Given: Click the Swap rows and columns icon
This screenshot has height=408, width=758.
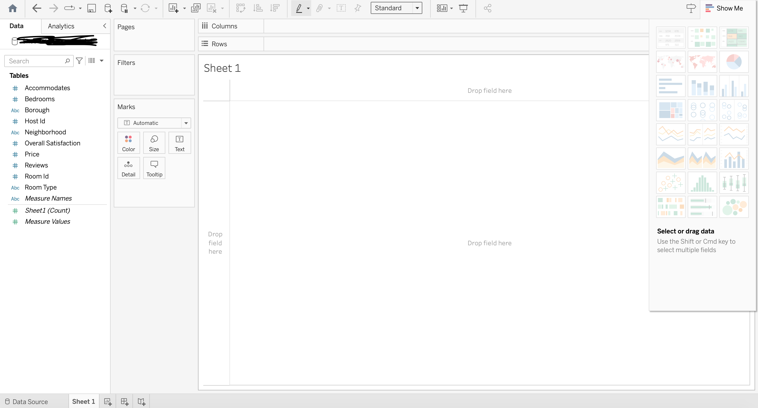Looking at the screenshot, I should coord(240,8).
